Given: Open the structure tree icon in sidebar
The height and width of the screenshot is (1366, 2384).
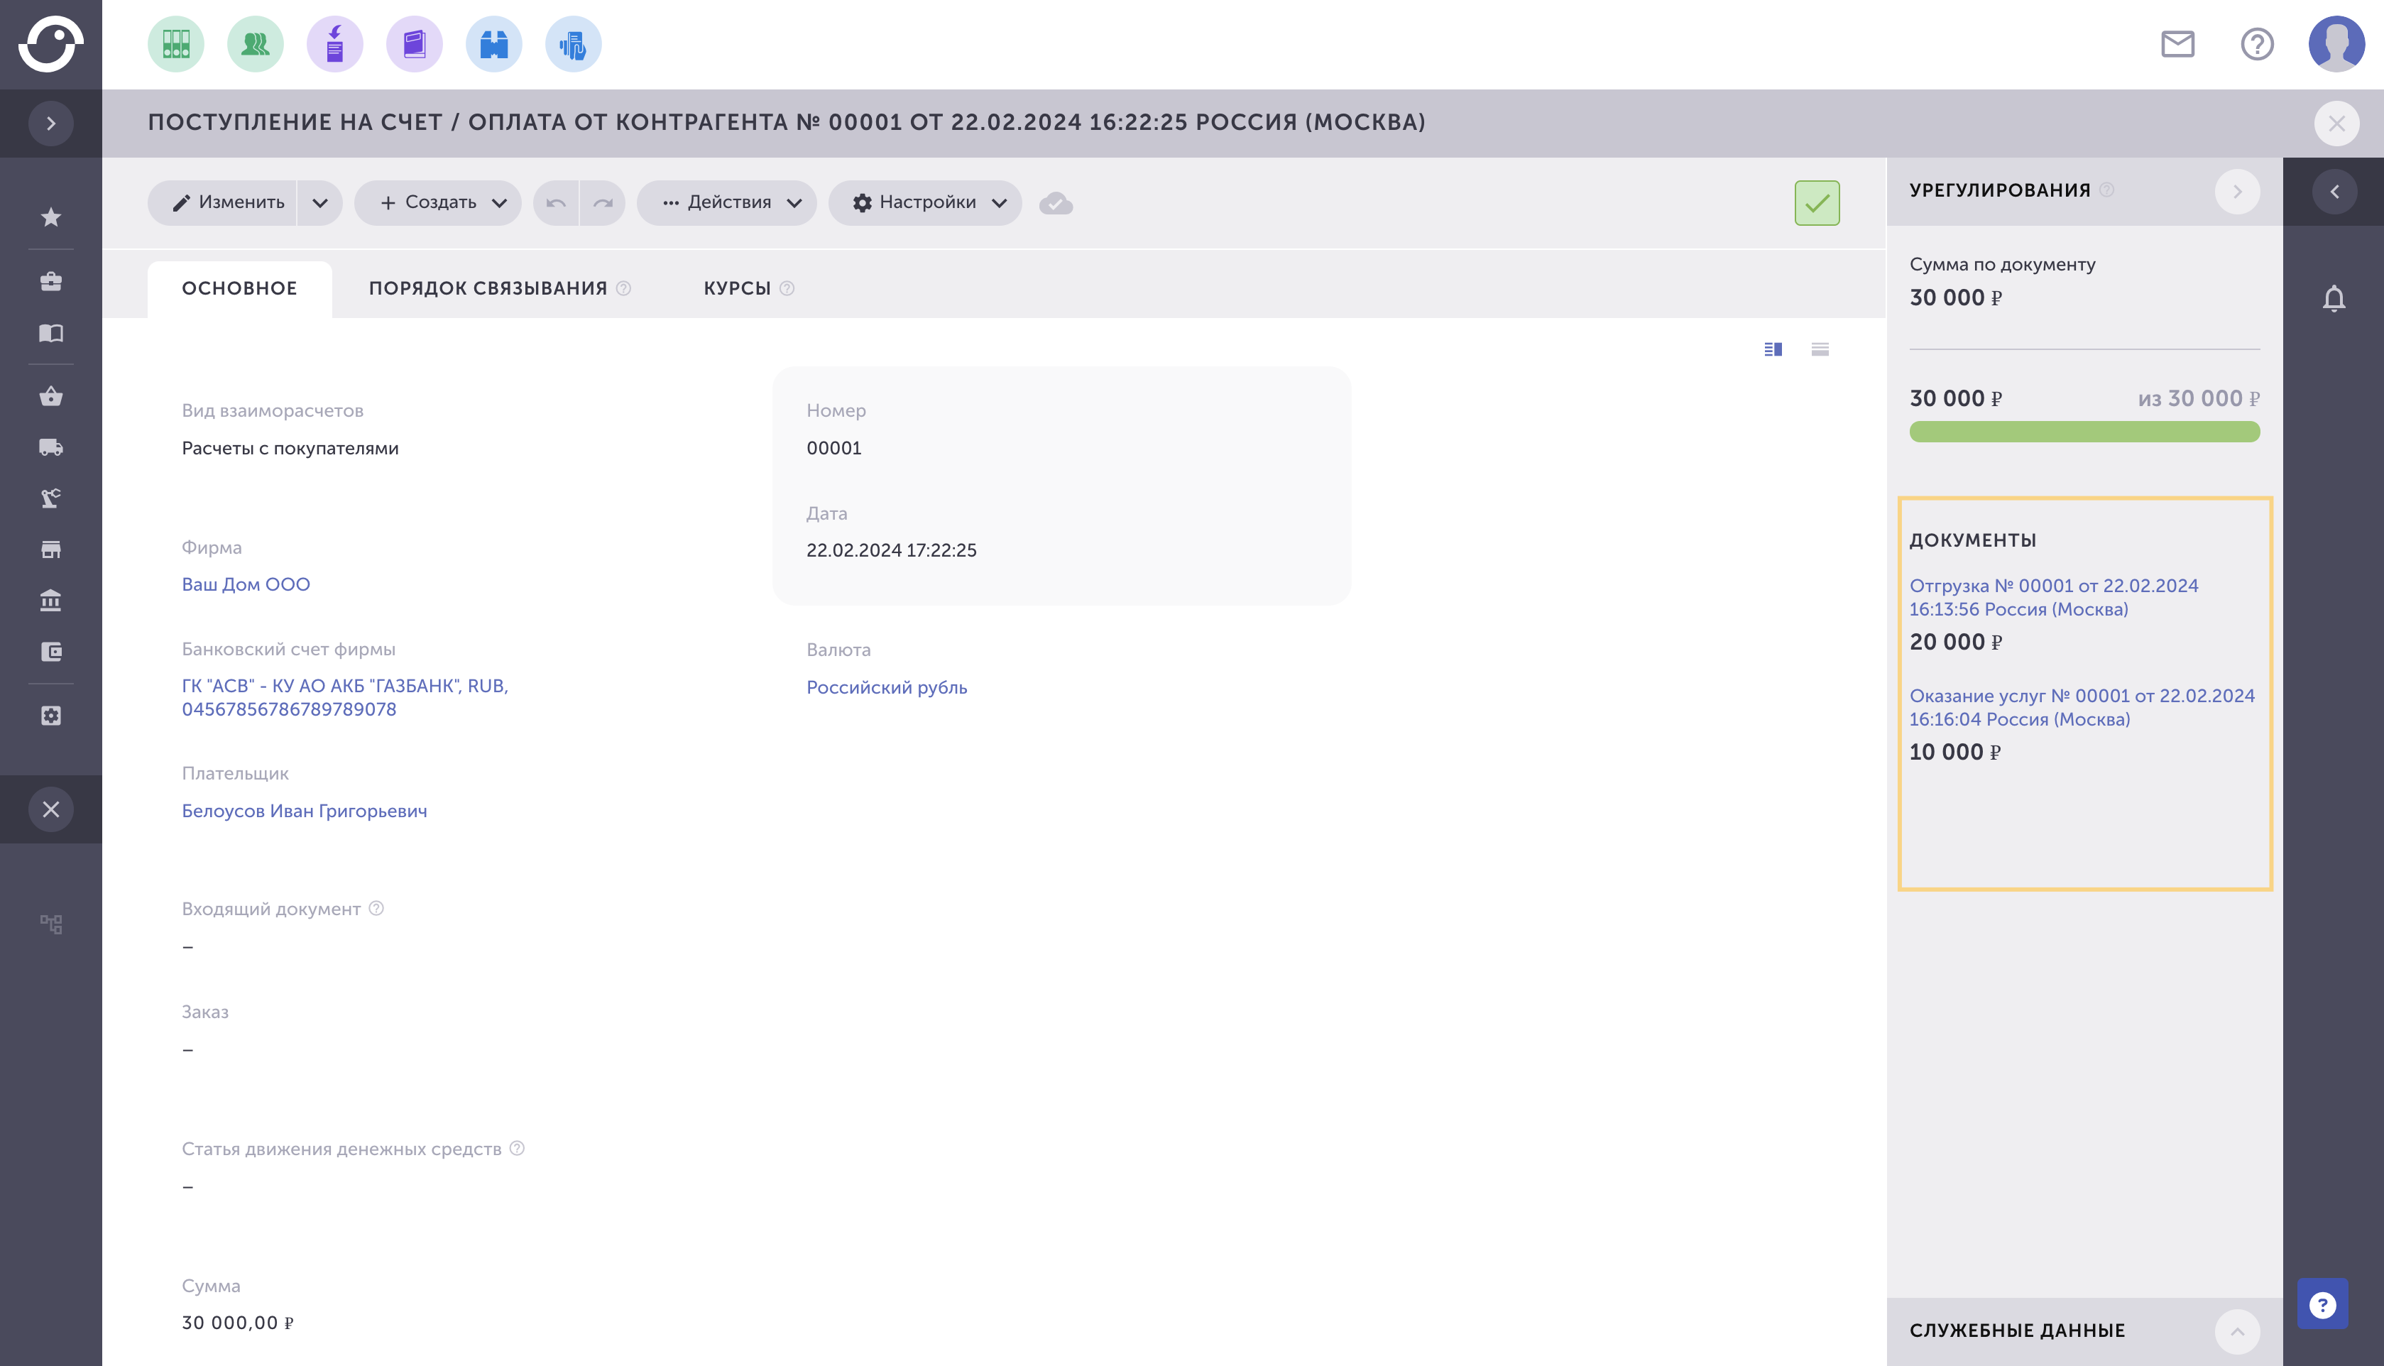Looking at the screenshot, I should tap(50, 924).
